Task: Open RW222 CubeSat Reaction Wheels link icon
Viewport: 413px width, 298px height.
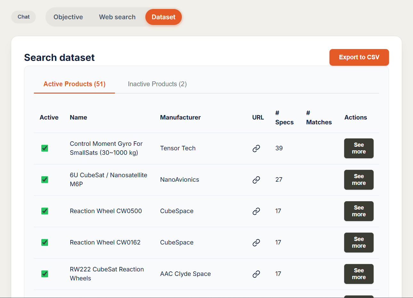Action: [x=256, y=274]
